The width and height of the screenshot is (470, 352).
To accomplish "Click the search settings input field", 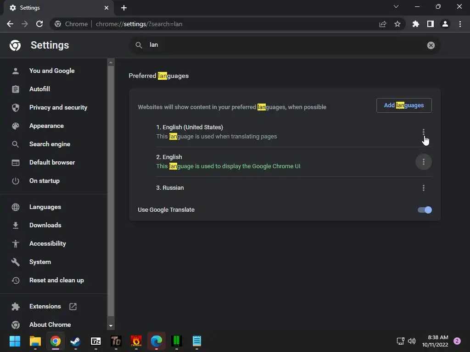I will (285, 45).
